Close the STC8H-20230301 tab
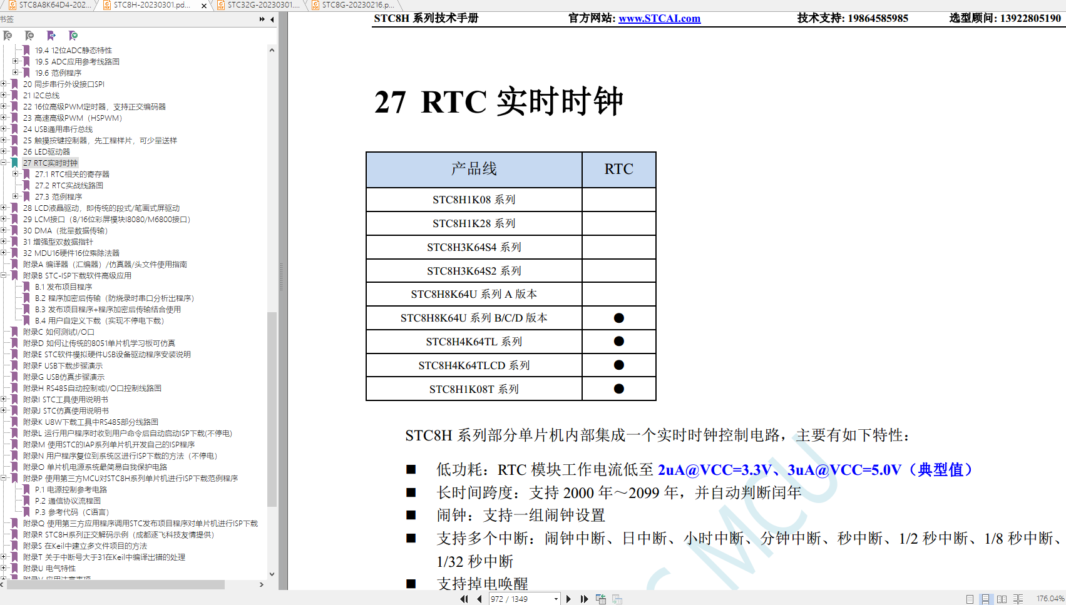 pos(204,6)
